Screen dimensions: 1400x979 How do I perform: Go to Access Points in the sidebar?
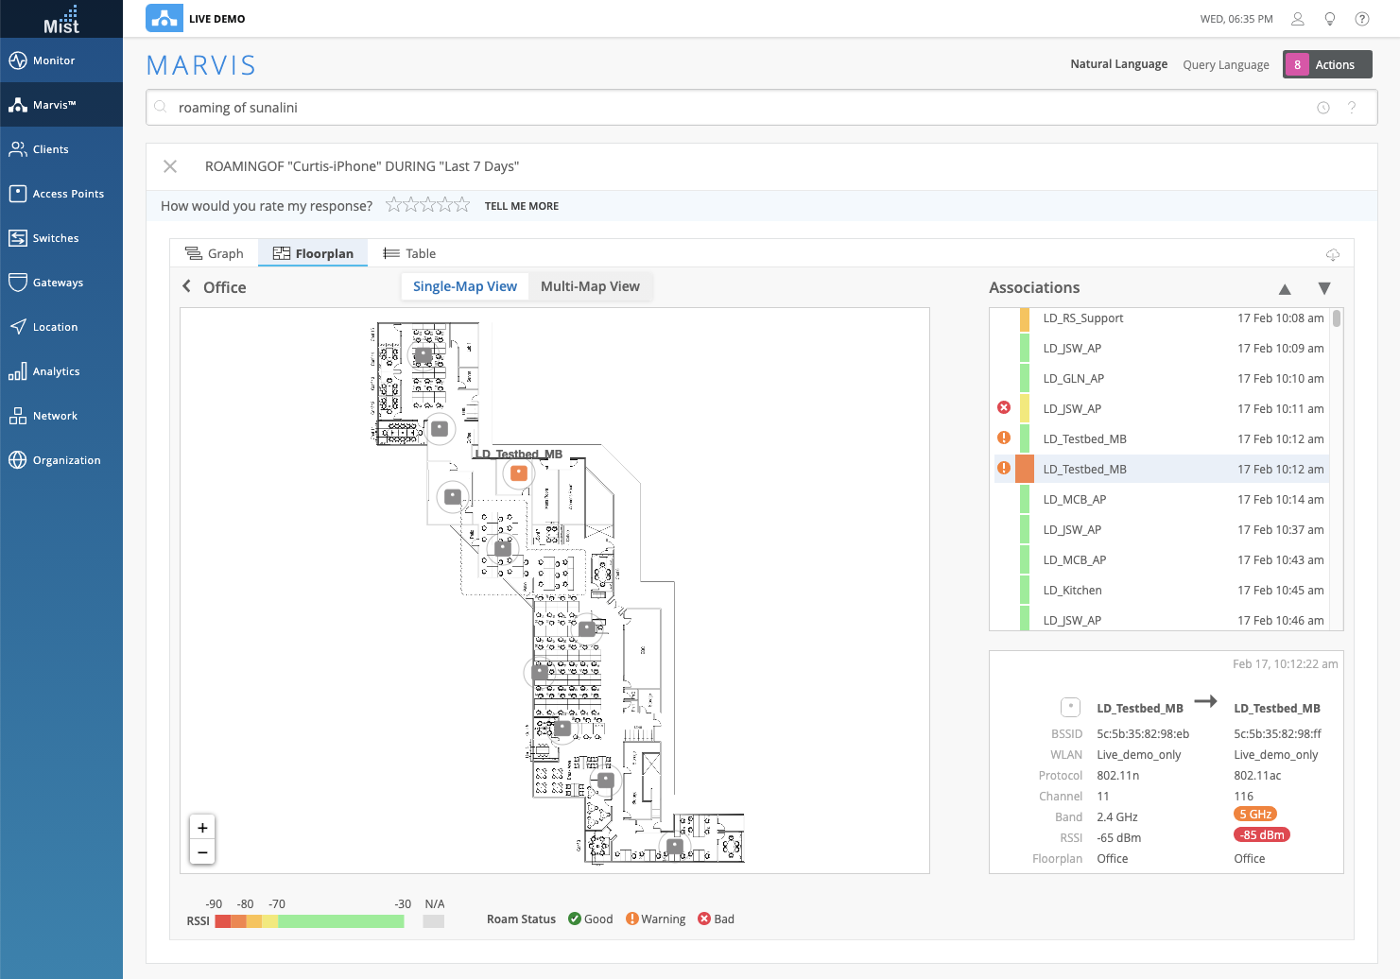pos(68,194)
